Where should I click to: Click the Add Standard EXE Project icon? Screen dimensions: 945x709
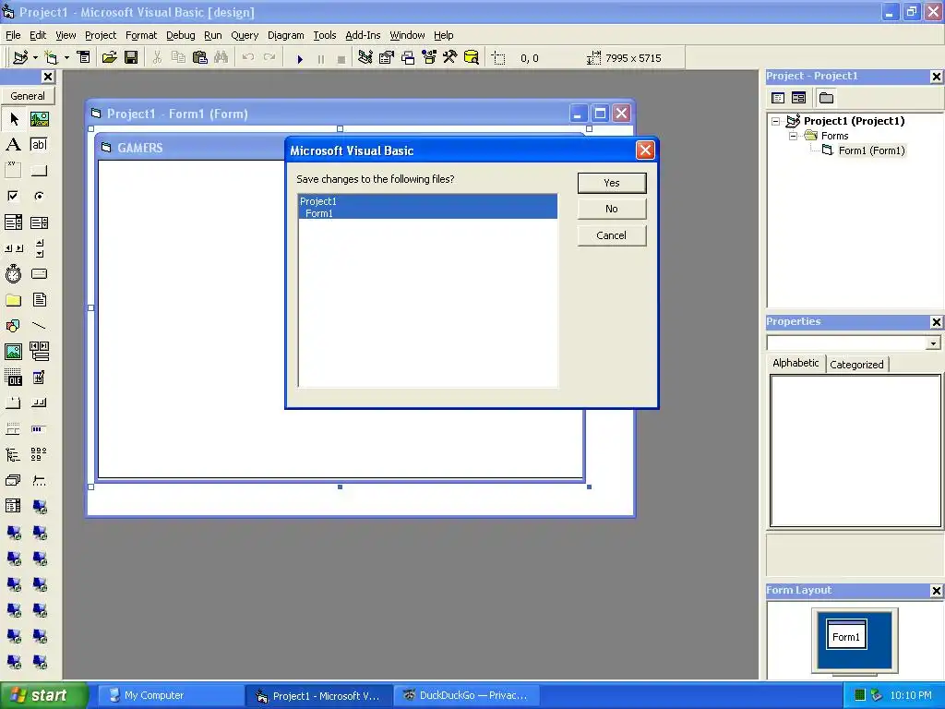[20, 58]
